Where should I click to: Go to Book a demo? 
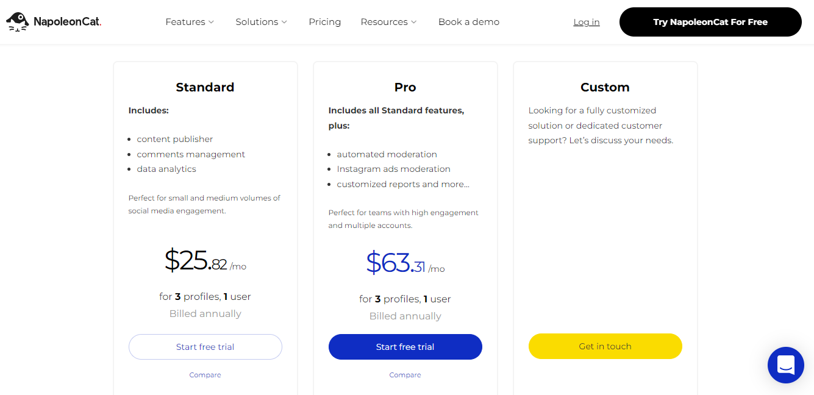[468, 22]
